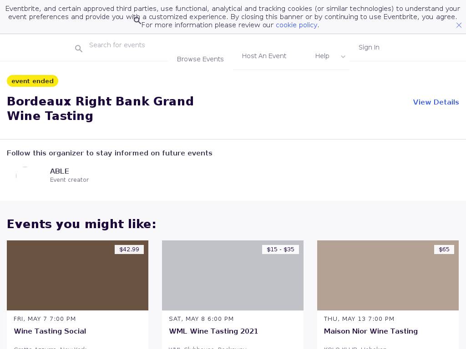Click the $42.99 price tag
The height and width of the screenshot is (349, 466).
click(129, 249)
